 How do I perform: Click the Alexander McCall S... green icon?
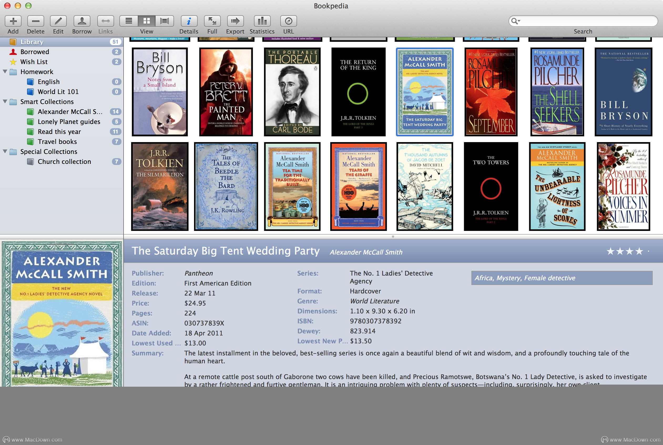[30, 112]
